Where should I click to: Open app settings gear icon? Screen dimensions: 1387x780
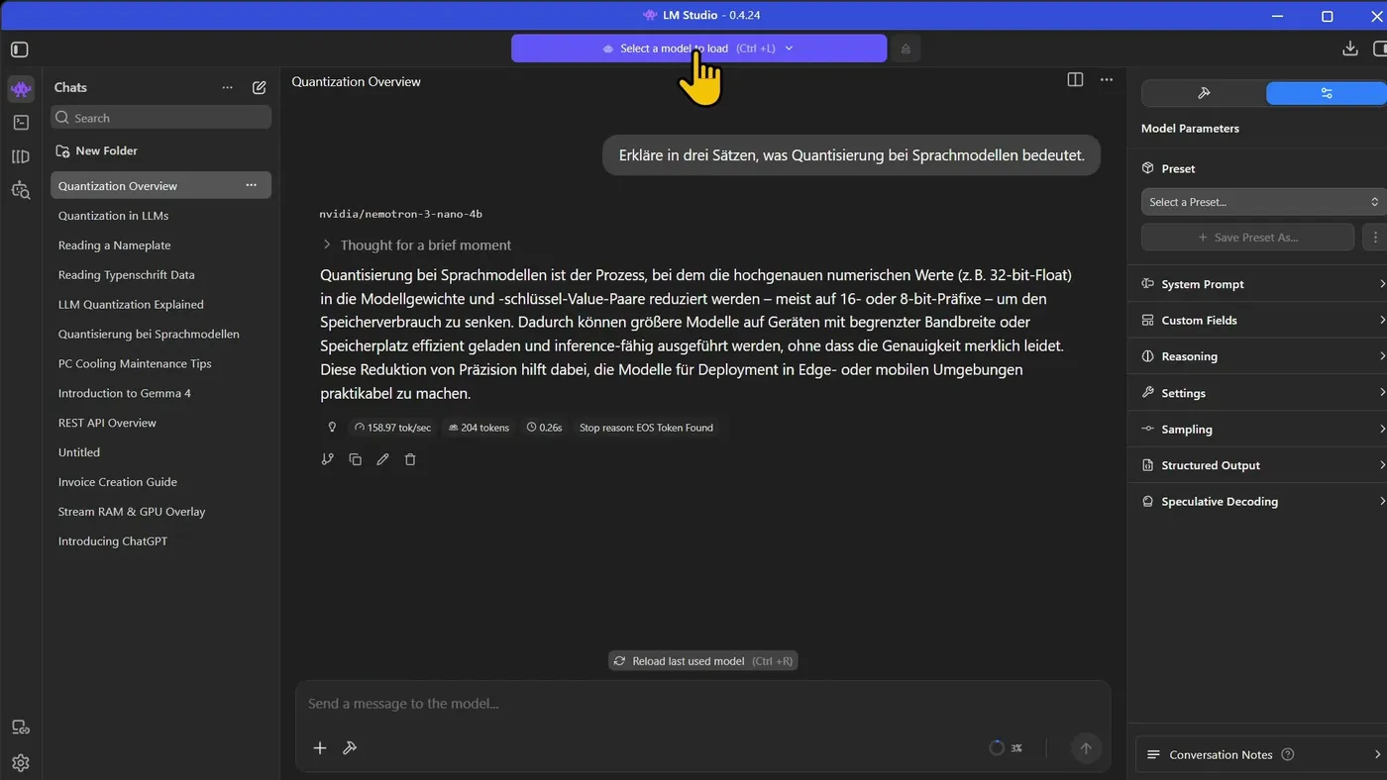[x=21, y=762]
